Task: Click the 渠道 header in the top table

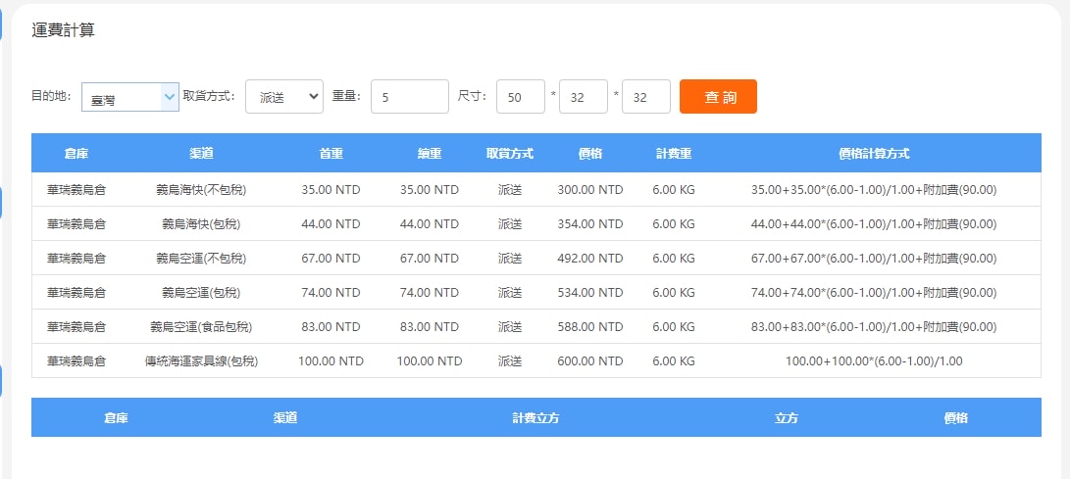Action: [x=201, y=154]
